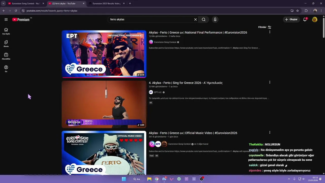
Task: Show hidden system tray icons
Action: (289, 179)
